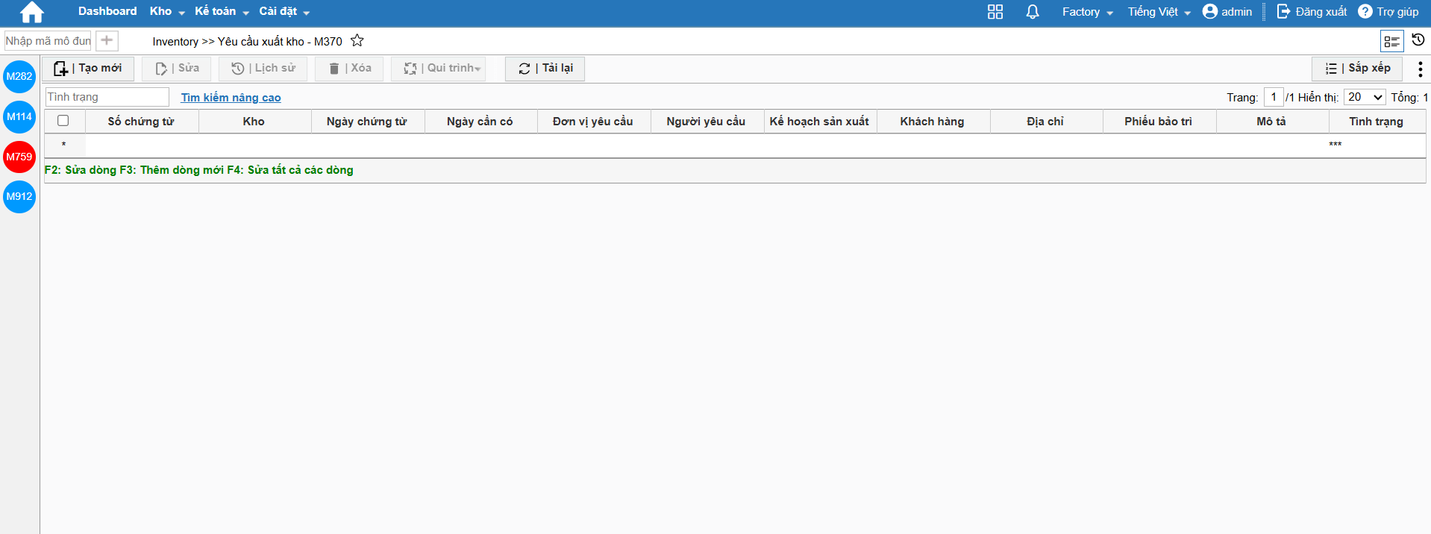Click the Tạo mới new document button

click(88, 69)
